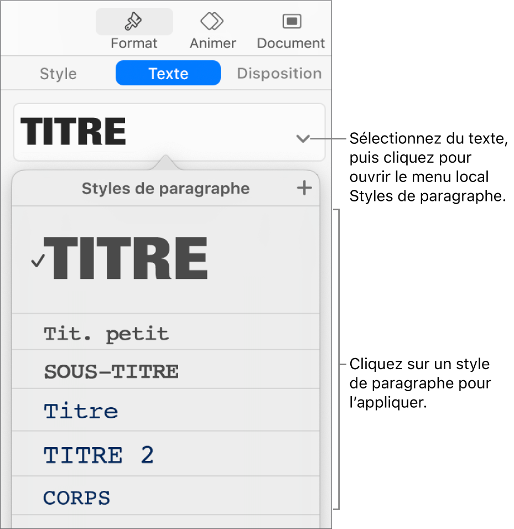
Task: Click the Format paintbrush icon
Action: [x=134, y=22]
